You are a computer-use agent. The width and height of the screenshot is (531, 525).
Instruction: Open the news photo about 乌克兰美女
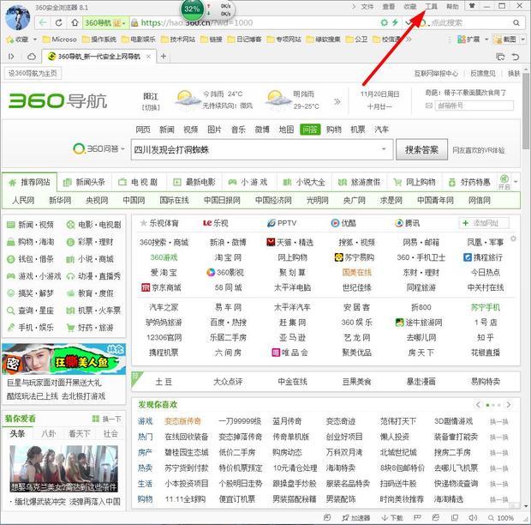coord(63,469)
